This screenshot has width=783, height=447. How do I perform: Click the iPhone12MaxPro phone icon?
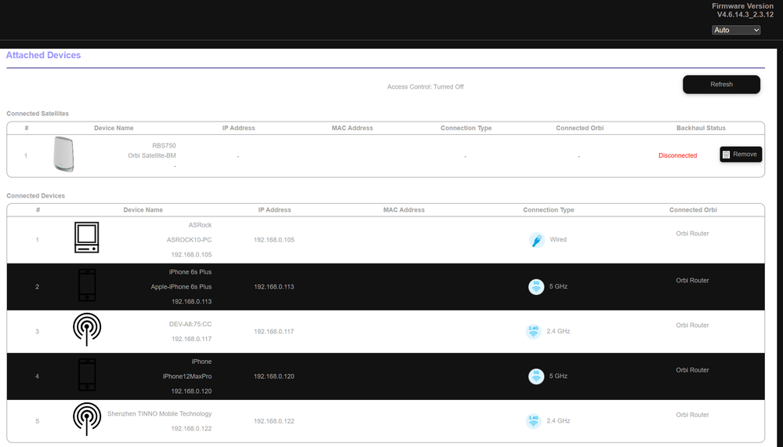click(x=86, y=375)
